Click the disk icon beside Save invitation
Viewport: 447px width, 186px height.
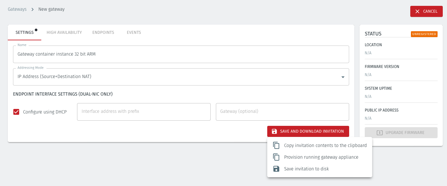(276, 169)
